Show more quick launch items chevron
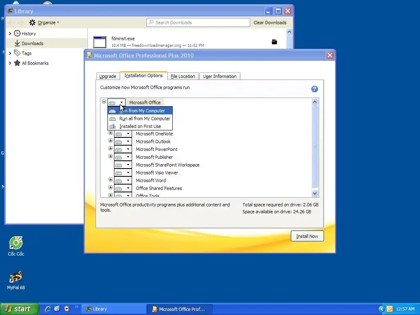420x315 pixels. [77, 307]
